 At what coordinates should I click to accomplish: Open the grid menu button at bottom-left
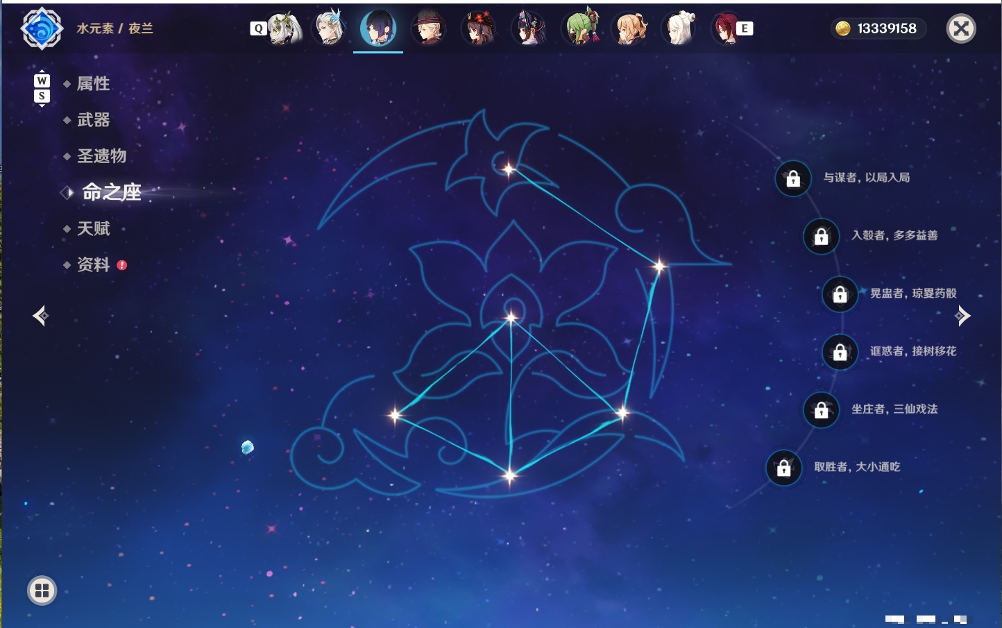point(42,591)
